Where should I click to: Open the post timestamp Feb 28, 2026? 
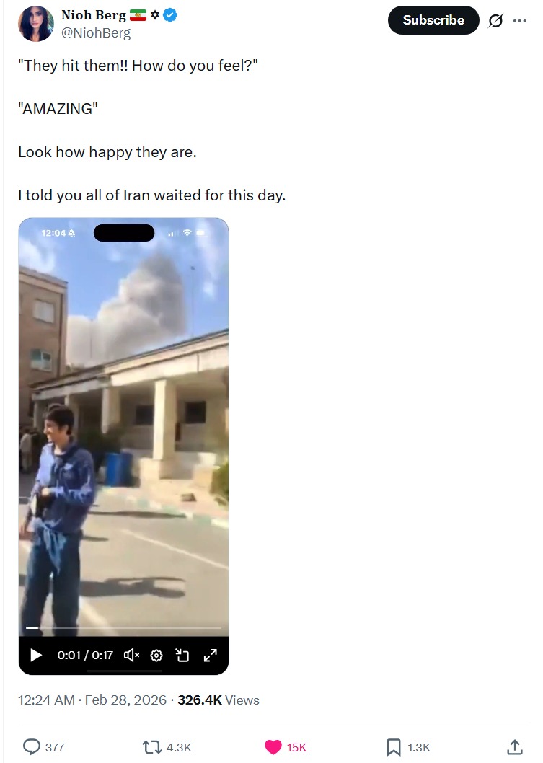click(92, 700)
